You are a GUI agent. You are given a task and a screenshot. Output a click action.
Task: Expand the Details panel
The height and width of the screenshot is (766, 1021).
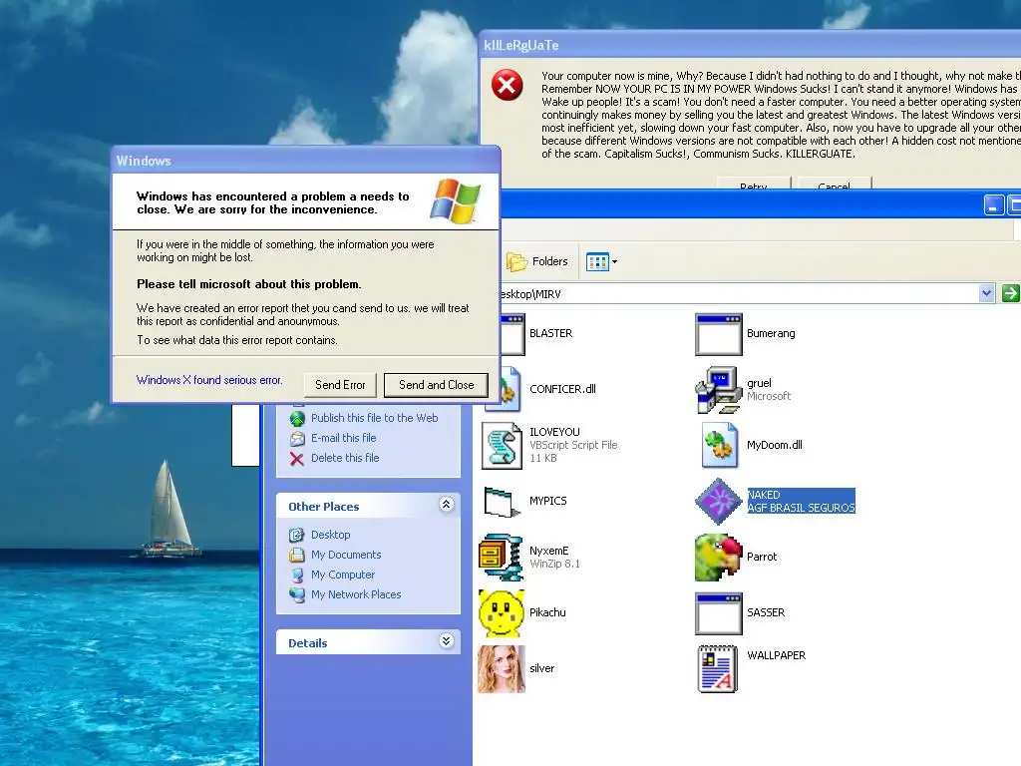446,641
